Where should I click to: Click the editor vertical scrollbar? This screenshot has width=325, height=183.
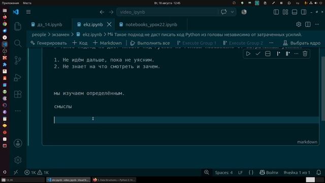click(x=323, y=88)
